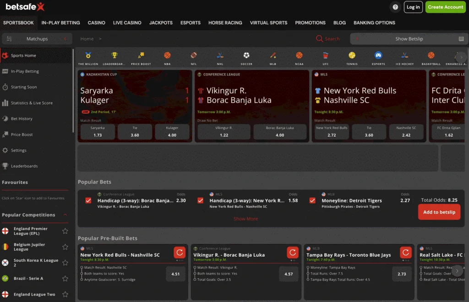
Task: Click breadcrumb chevron after Home
Action: (100, 39)
